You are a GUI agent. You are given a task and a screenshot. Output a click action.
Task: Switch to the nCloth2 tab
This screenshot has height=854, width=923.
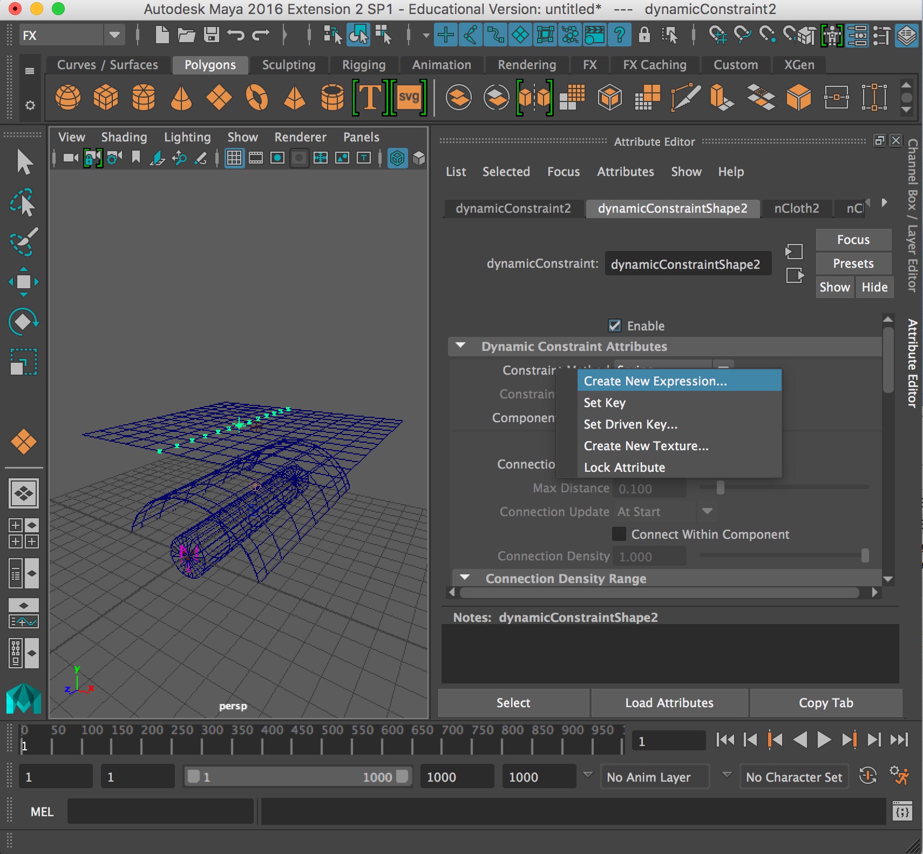pyautogui.click(x=797, y=208)
